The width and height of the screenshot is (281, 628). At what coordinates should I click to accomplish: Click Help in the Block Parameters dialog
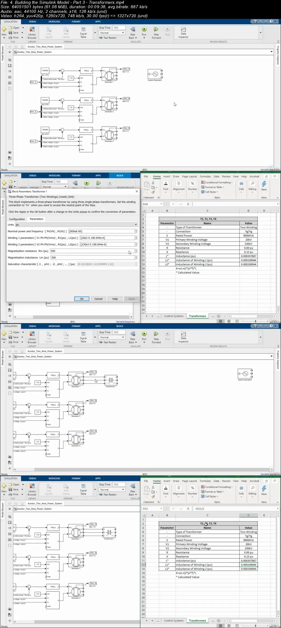[x=115, y=299]
